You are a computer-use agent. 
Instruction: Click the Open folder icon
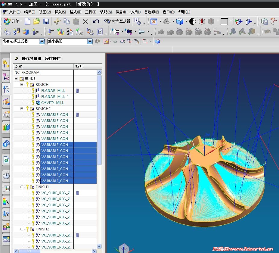point(36,21)
